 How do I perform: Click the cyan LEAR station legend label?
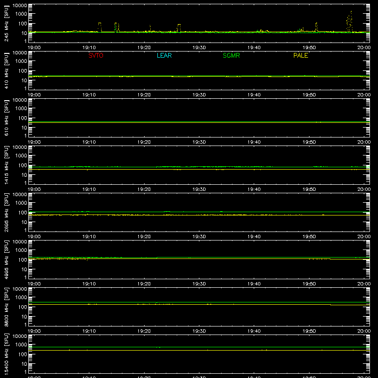[164, 55]
